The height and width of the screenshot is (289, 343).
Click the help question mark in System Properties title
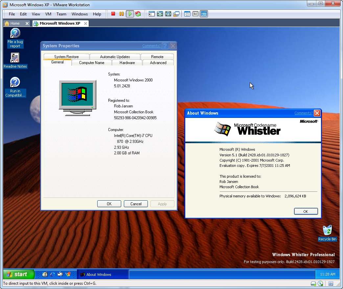[165, 46]
